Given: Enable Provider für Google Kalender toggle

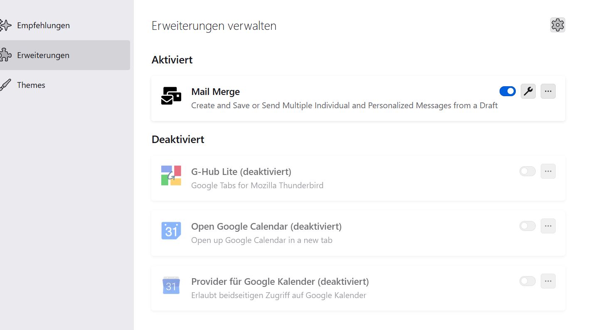Looking at the screenshot, I should pos(527,281).
